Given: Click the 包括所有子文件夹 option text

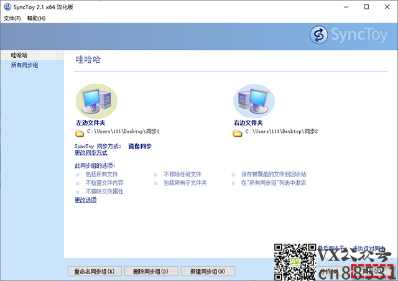Looking at the screenshot, I should [x=185, y=183].
